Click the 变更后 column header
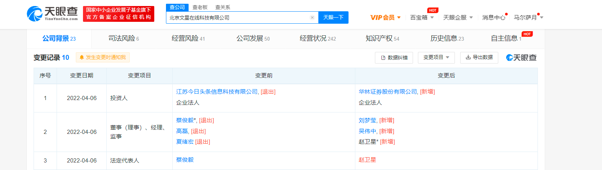The height and width of the screenshot is (170, 602). (446, 76)
